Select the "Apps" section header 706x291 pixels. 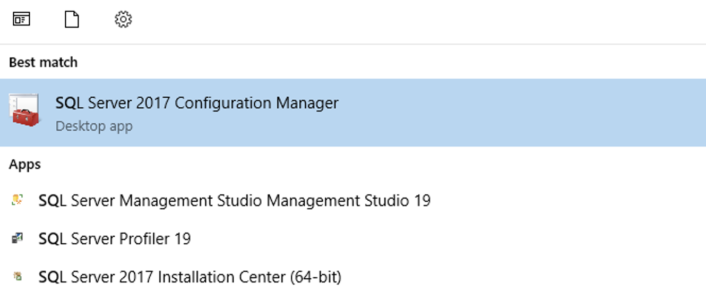[x=25, y=165]
